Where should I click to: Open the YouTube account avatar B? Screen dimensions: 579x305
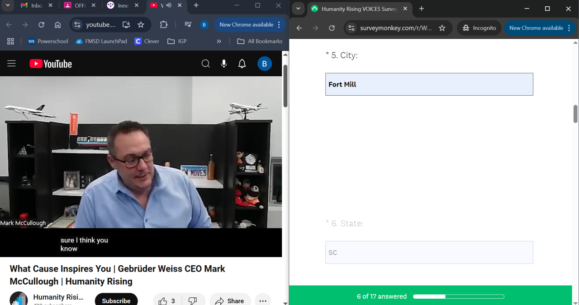(265, 64)
